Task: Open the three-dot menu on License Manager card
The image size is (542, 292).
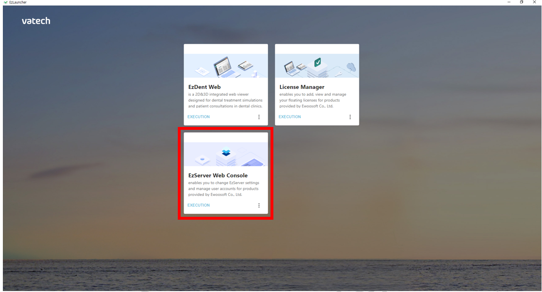Action: coord(350,117)
